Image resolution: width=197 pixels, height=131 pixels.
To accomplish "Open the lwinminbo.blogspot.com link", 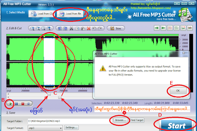I will click(x=151, y=8).
